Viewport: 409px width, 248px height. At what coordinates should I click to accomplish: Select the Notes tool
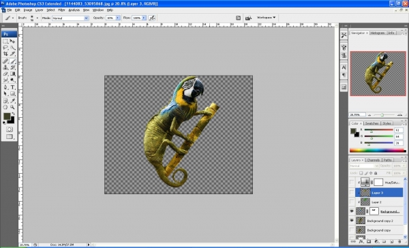pyautogui.click(x=5, y=101)
